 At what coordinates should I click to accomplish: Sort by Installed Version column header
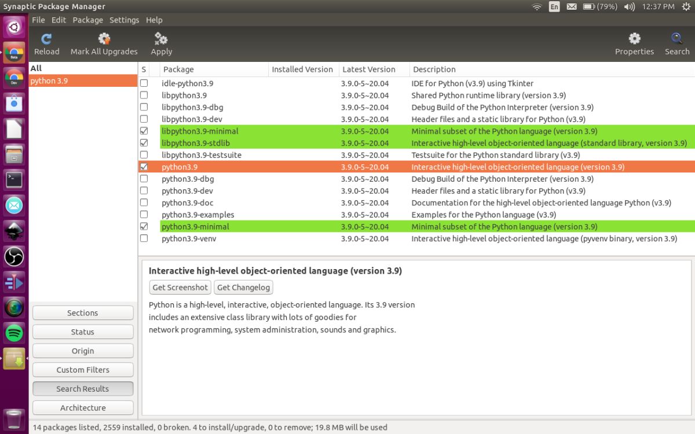click(x=304, y=69)
